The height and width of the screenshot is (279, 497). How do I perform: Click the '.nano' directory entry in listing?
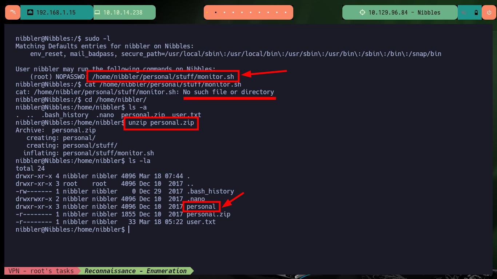tap(196, 199)
